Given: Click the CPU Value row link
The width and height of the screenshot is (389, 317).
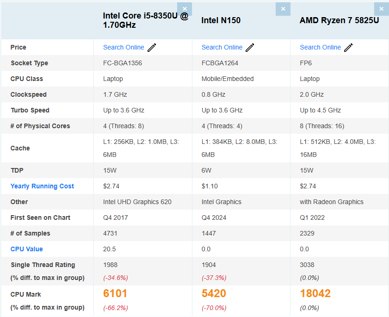Looking at the screenshot, I should 27,249.
